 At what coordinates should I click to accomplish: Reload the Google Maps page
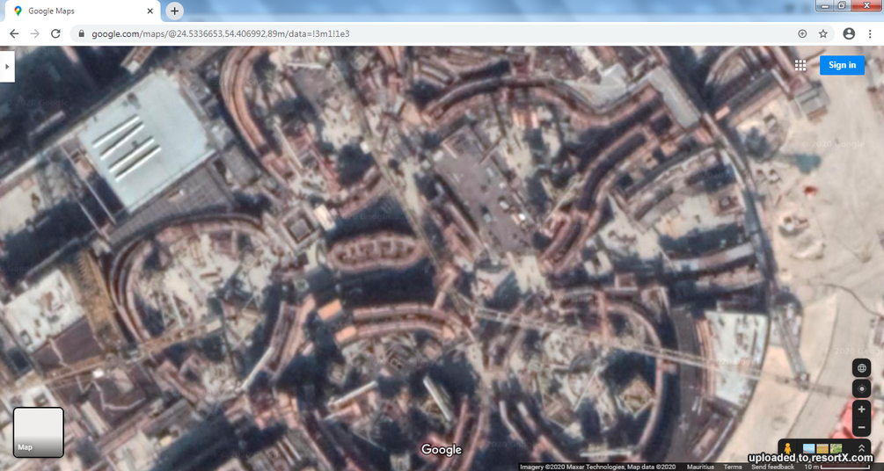click(55, 33)
